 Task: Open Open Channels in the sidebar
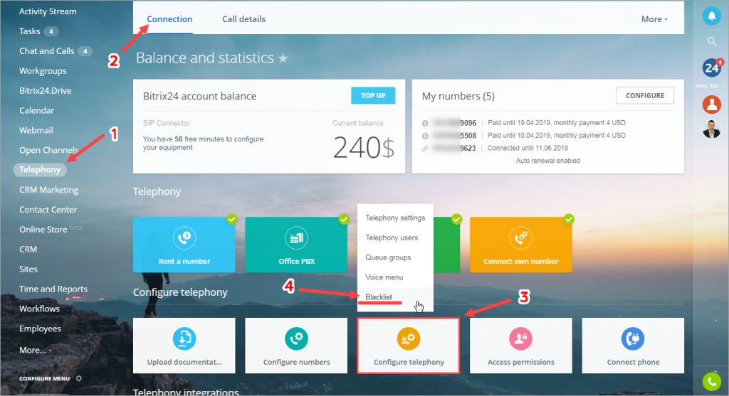click(48, 151)
